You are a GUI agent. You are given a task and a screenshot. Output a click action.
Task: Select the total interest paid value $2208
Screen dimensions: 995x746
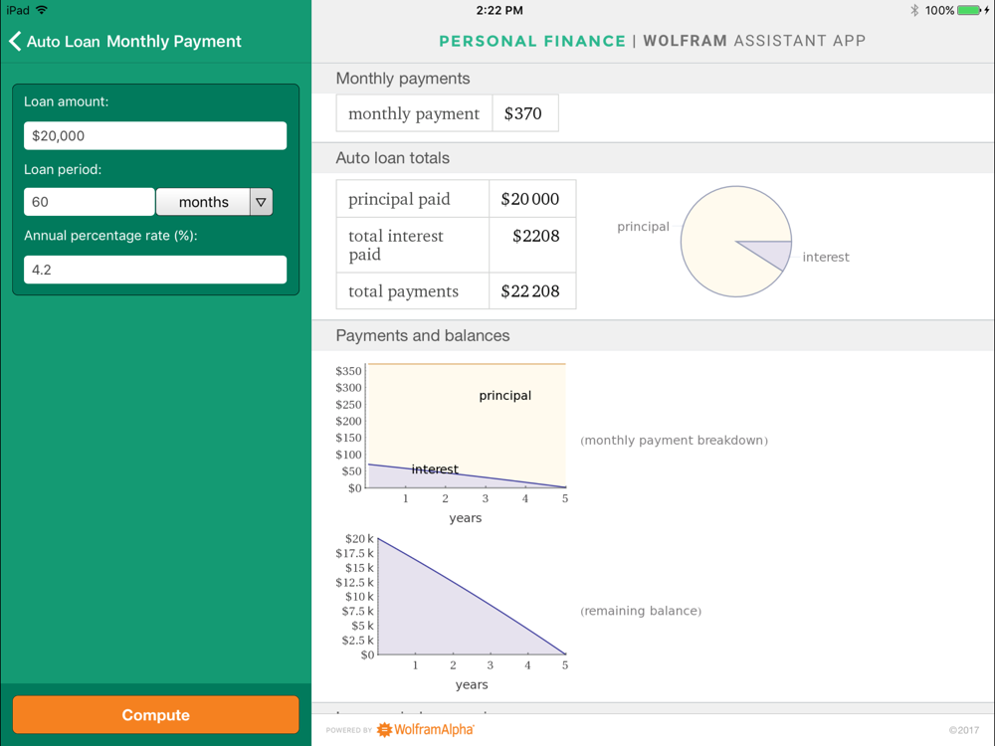click(x=536, y=236)
